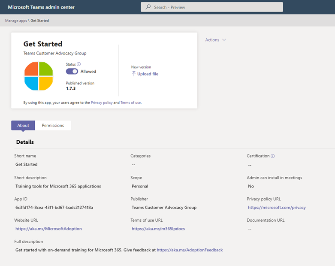Expand the Actions dropdown
335x266 pixels.
215,40
